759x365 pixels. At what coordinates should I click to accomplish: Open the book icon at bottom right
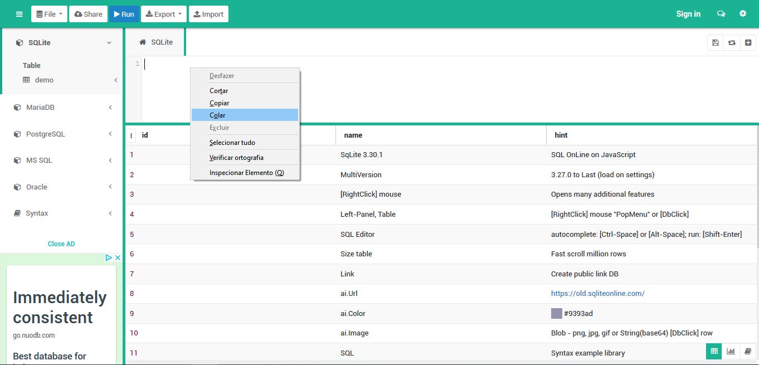click(x=748, y=351)
